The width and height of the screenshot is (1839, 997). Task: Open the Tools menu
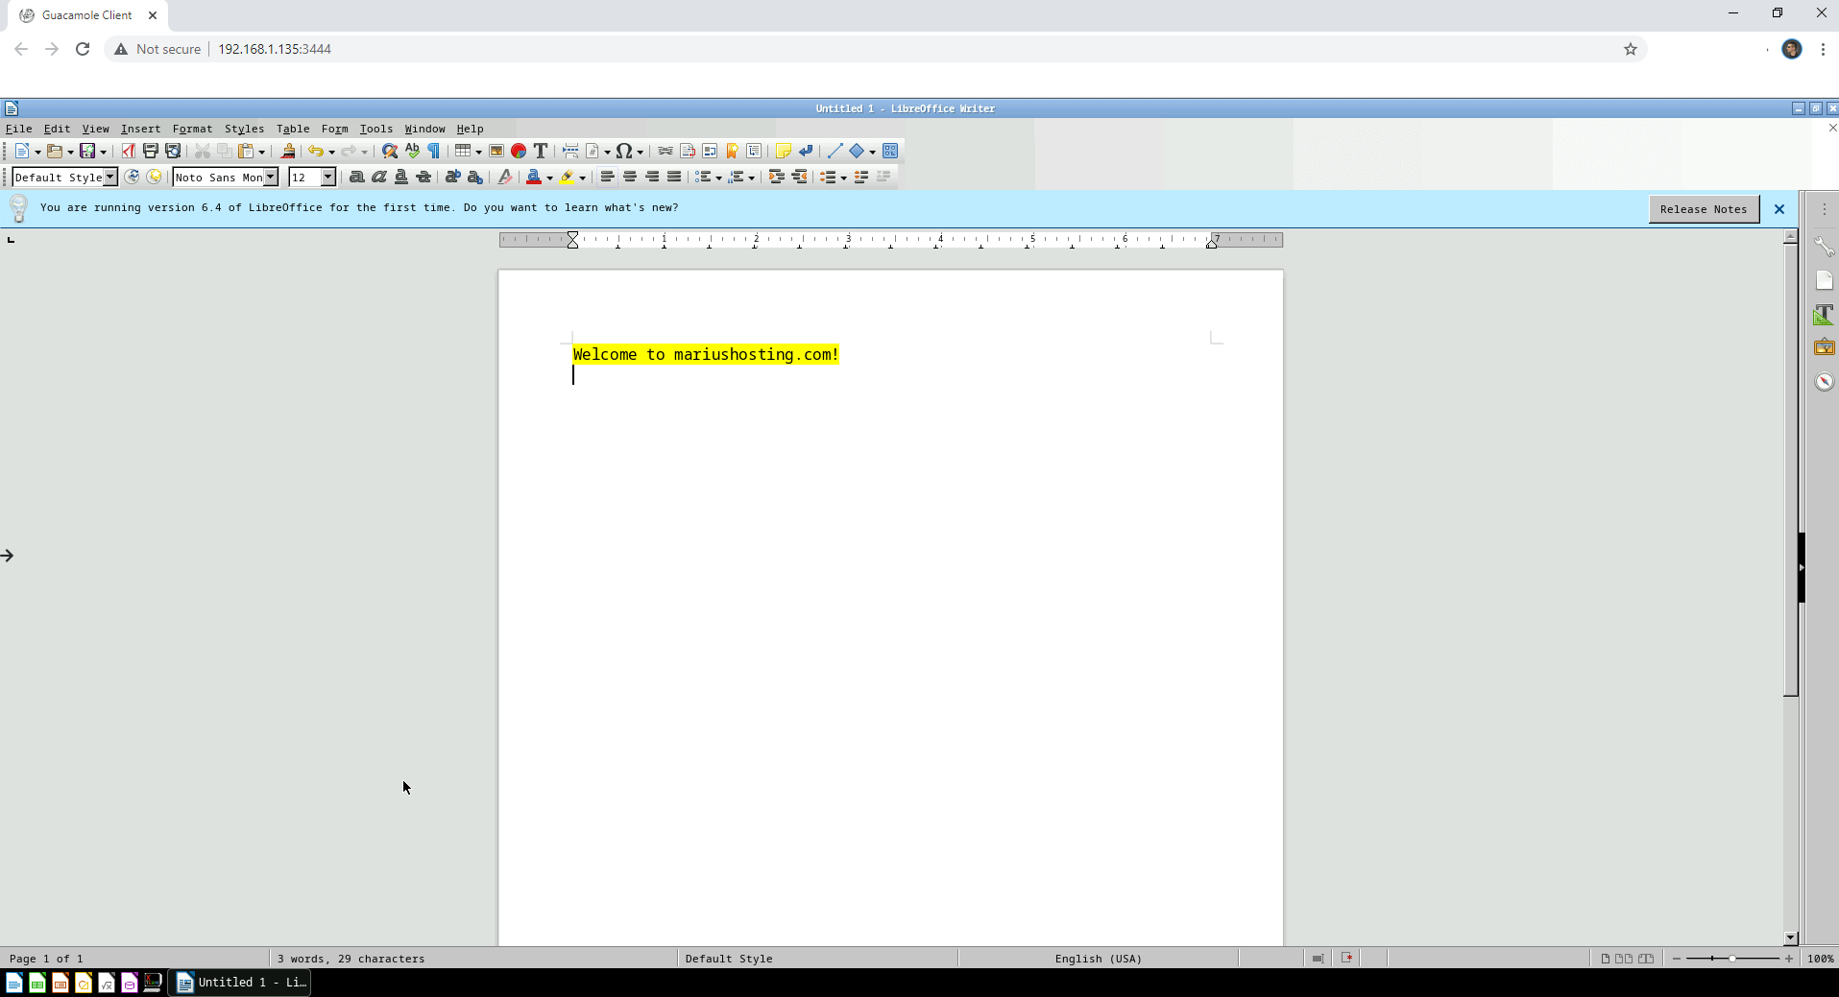tap(376, 129)
